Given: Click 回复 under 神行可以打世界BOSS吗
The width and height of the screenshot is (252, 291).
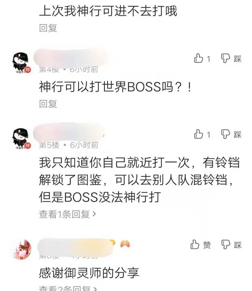Looking at the screenshot, I should [x=48, y=104].
